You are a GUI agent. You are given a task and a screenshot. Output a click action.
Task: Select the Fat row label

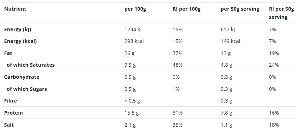[x=8, y=53]
